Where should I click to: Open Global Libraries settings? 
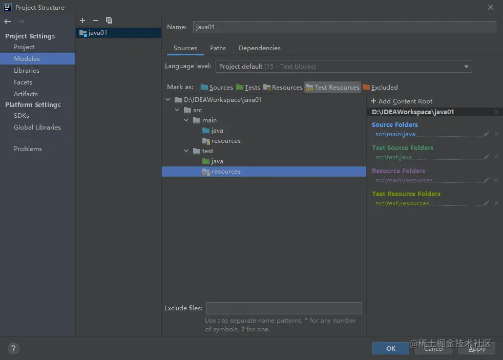click(x=37, y=128)
